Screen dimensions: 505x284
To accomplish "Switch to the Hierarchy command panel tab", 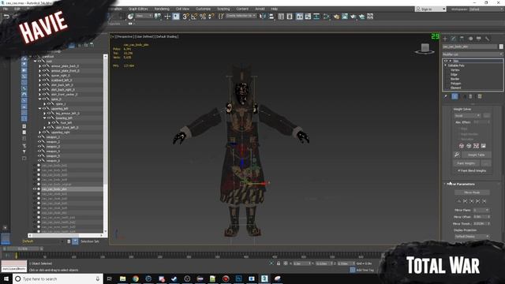I will pyautogui.click(x=462, y=39).
